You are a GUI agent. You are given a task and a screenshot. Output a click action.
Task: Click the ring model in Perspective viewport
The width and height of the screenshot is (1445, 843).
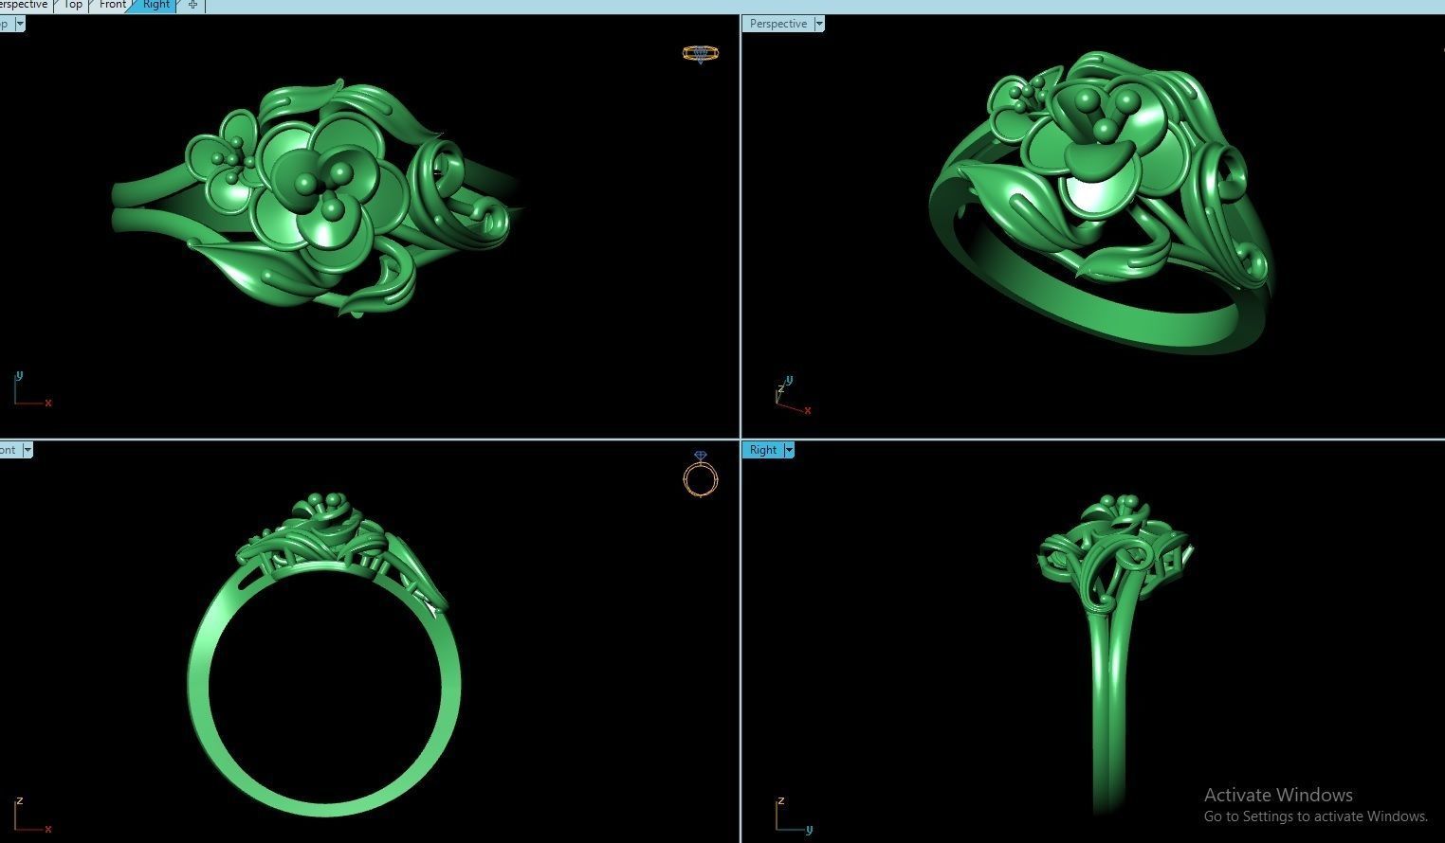pos(1100,204)
